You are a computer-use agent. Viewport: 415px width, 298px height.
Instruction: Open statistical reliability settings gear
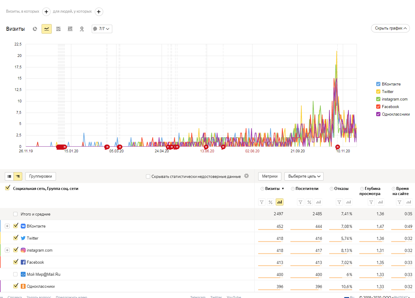(x=246, y=176)
